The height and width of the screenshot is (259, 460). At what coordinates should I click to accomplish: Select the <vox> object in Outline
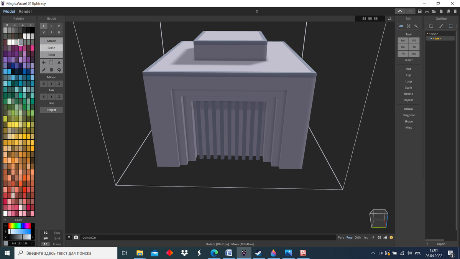coord(437,38)
